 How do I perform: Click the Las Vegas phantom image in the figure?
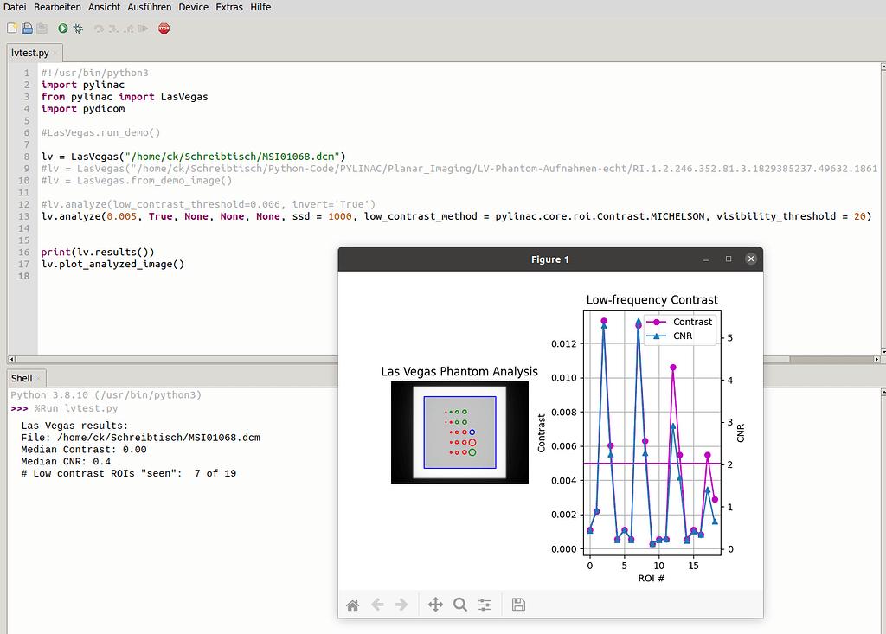(459, 432)
